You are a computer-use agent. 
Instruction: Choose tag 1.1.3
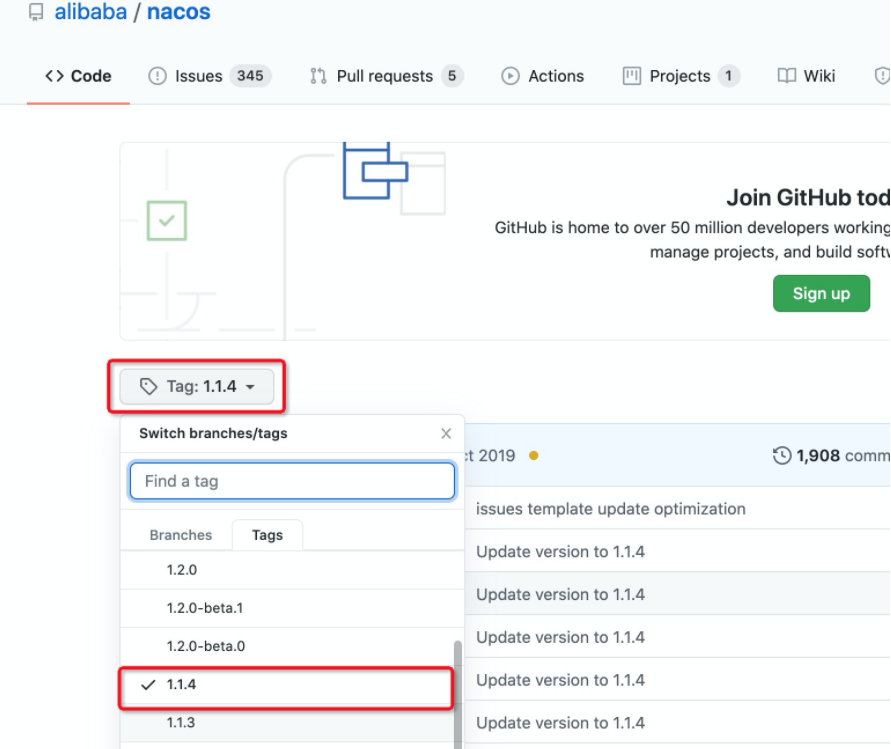[288, 723]
